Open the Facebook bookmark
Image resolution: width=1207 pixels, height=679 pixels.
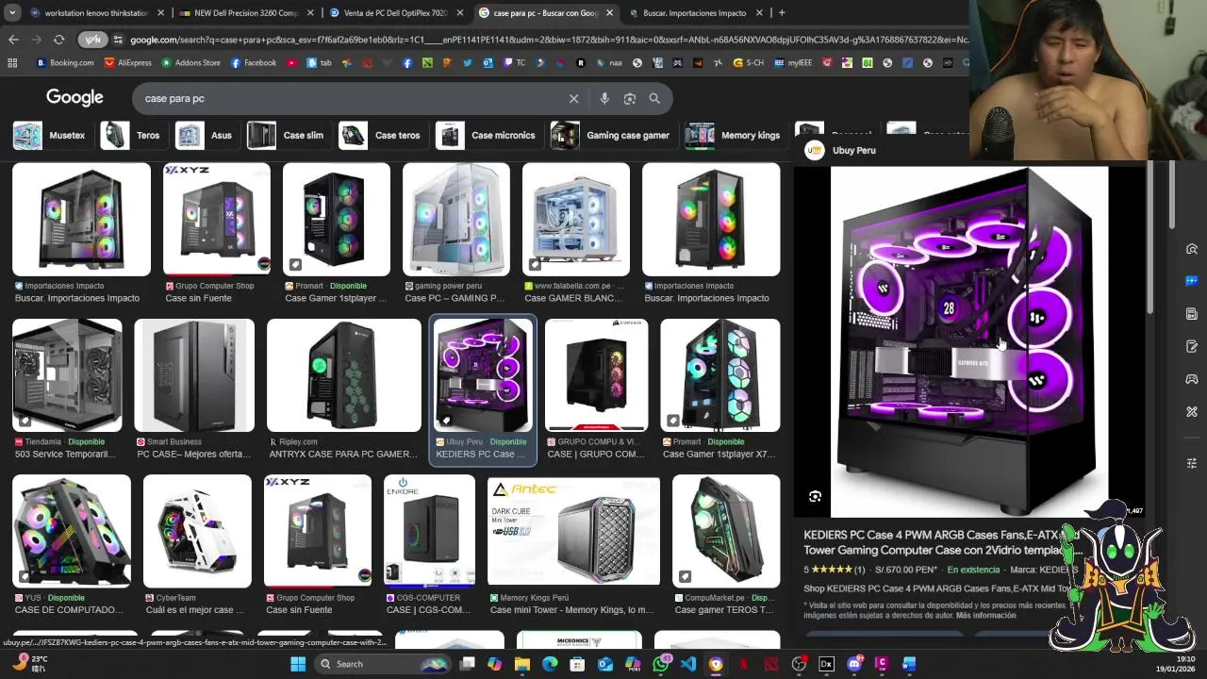point(253,63)
